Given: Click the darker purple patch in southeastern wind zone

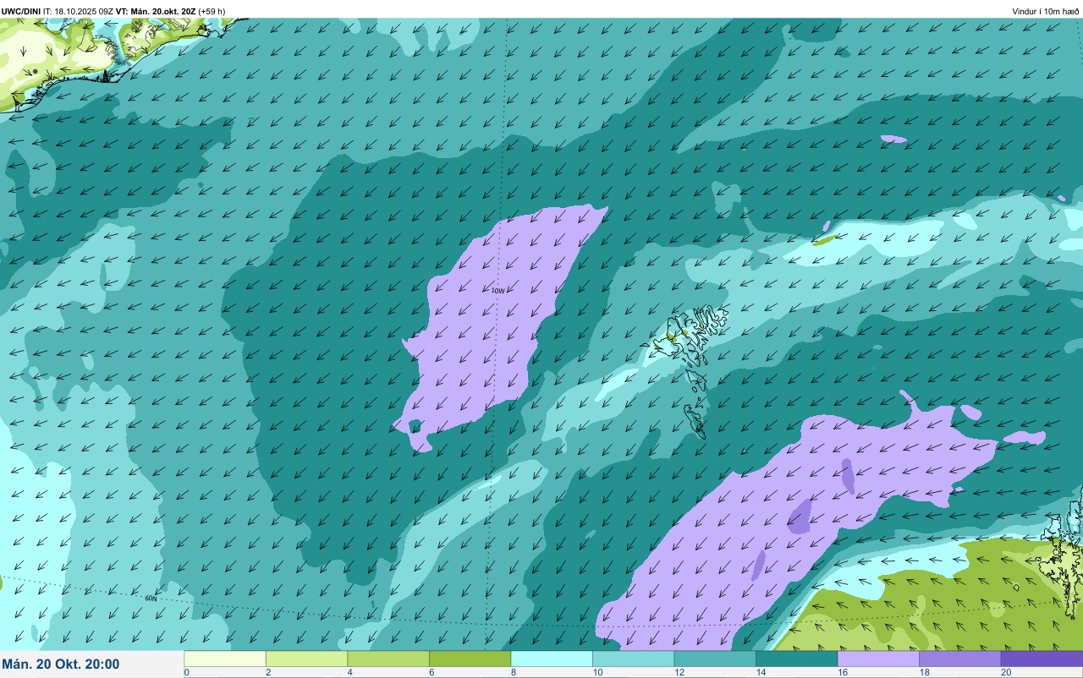Looking at the screenshot, I should [x=800, y=516].
